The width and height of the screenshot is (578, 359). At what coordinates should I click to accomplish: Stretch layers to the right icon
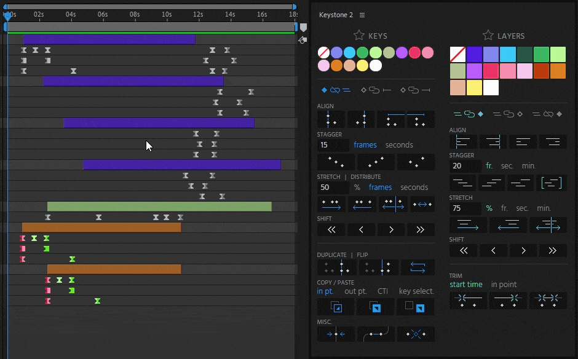coord(468,225)
